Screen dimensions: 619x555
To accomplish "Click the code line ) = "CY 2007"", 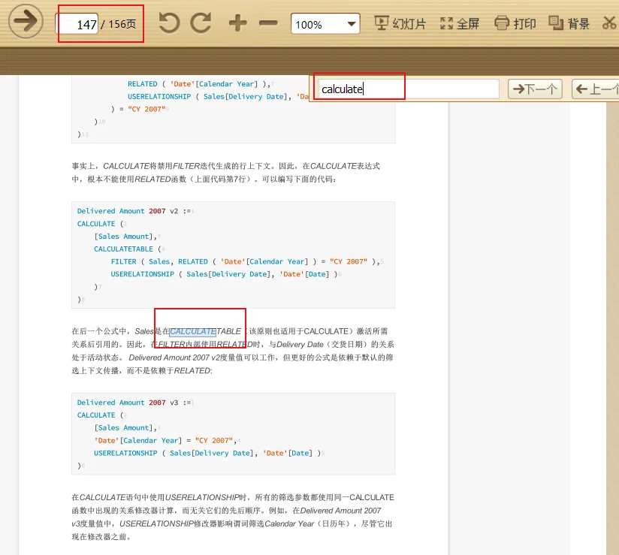I will click(138, 109).
